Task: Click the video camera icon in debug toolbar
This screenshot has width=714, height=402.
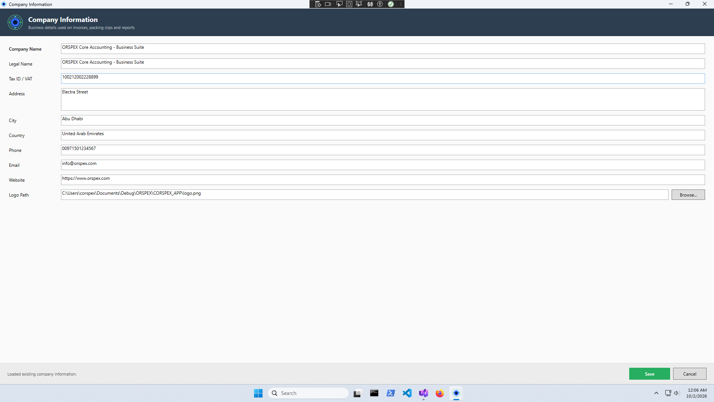Action: [x=328, y=4]
